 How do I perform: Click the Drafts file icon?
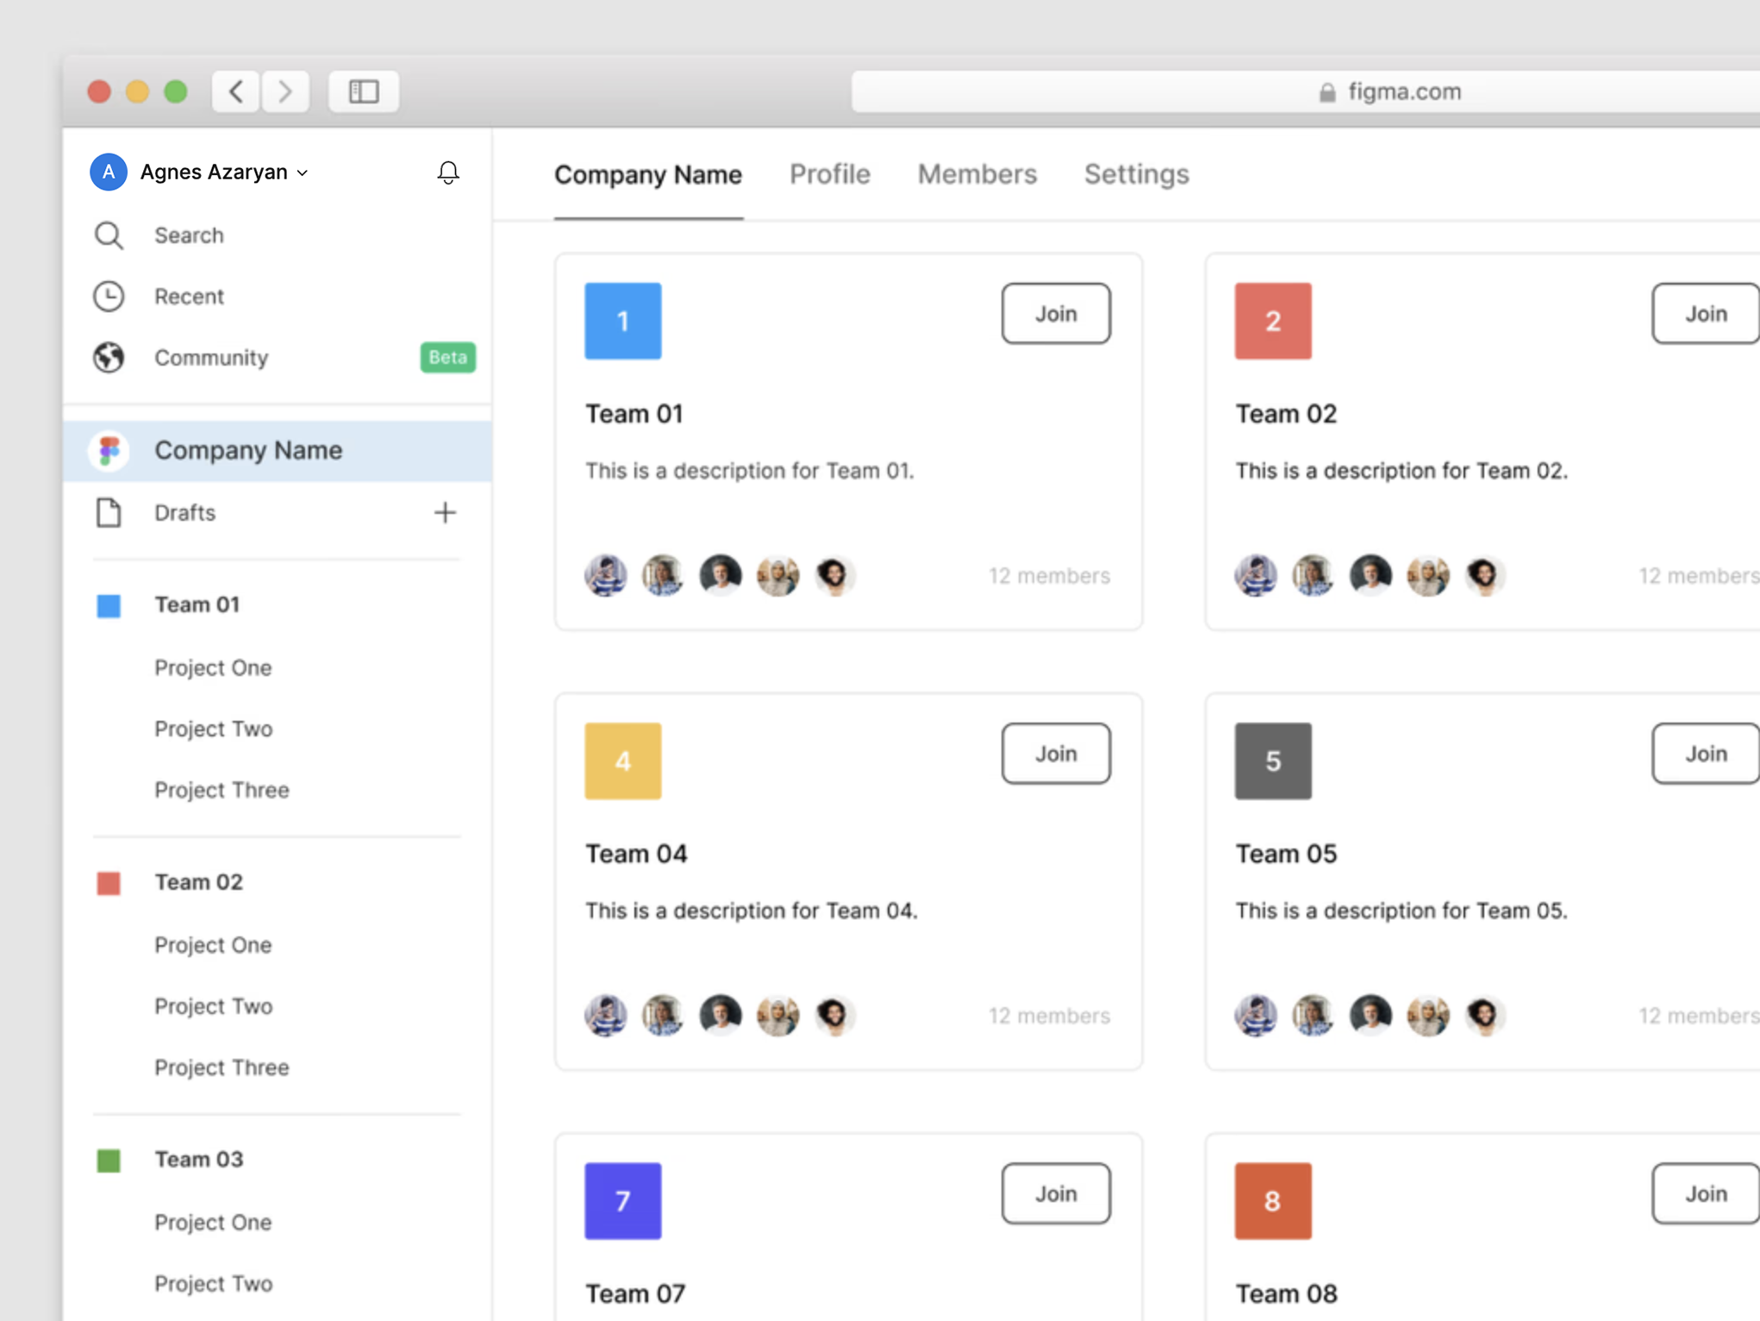point(109,513)
